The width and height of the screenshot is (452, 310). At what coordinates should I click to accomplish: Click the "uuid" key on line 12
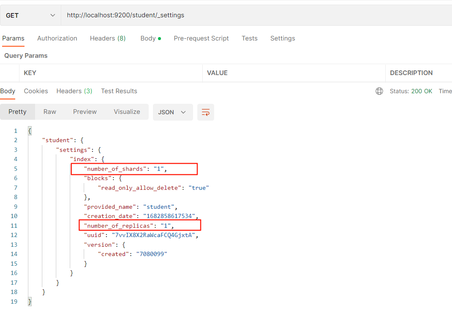[x=94, y=235]
